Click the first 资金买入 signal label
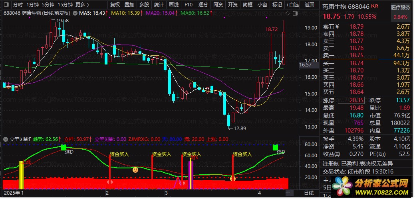This screenshot has width=415, height=199. [119, 154]
